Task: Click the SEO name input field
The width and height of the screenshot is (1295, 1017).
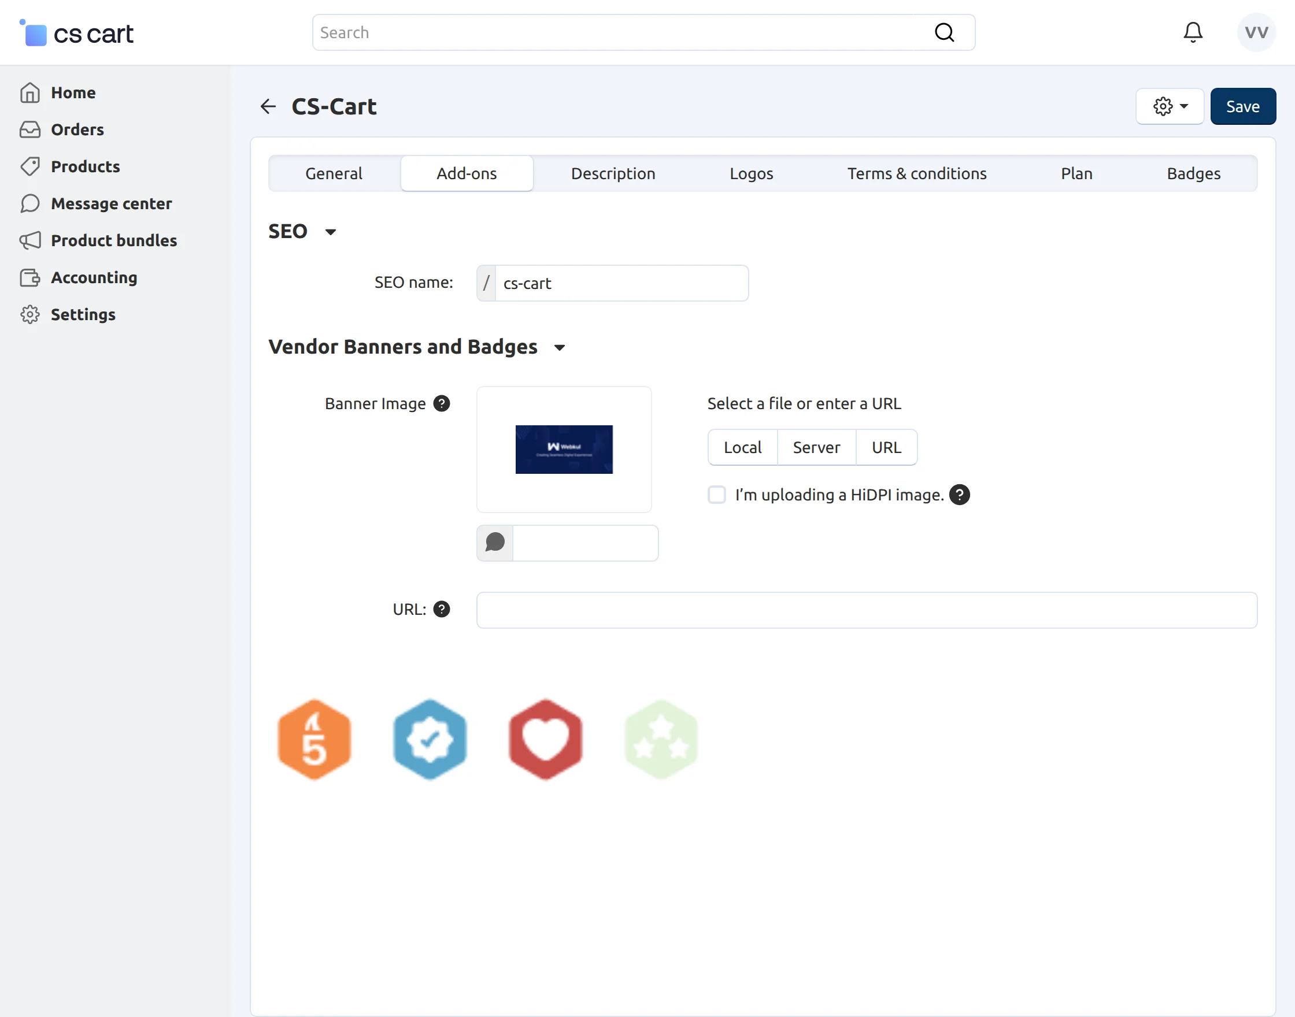Action: pyautogui.click(x=621, y=283)
